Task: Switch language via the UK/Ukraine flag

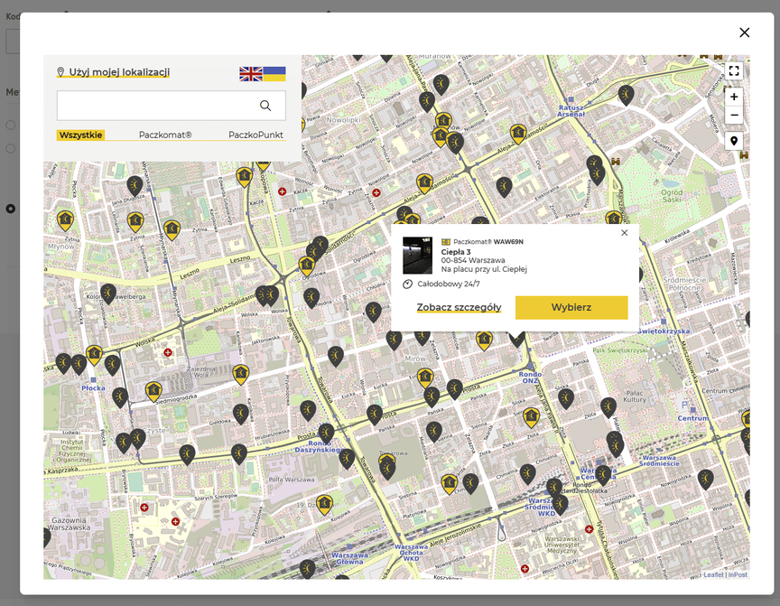Action: [262, 74]
